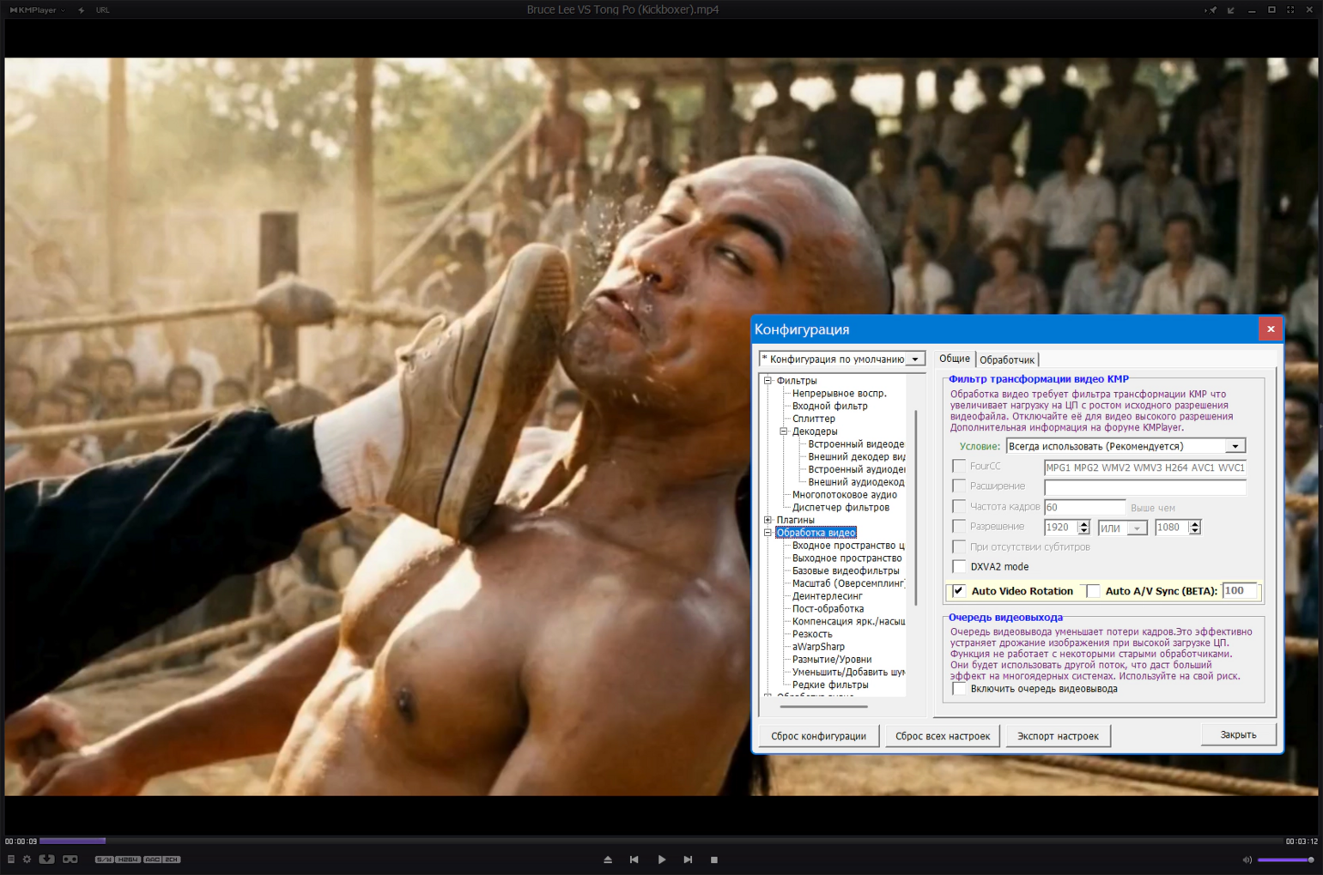1323x875 pixels.
Task: Expand the Плагины tree node
Action: 768,520
